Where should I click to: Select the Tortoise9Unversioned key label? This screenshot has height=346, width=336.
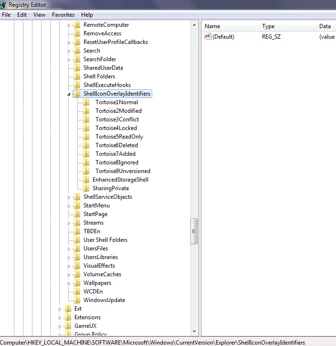tap(123, 171)
